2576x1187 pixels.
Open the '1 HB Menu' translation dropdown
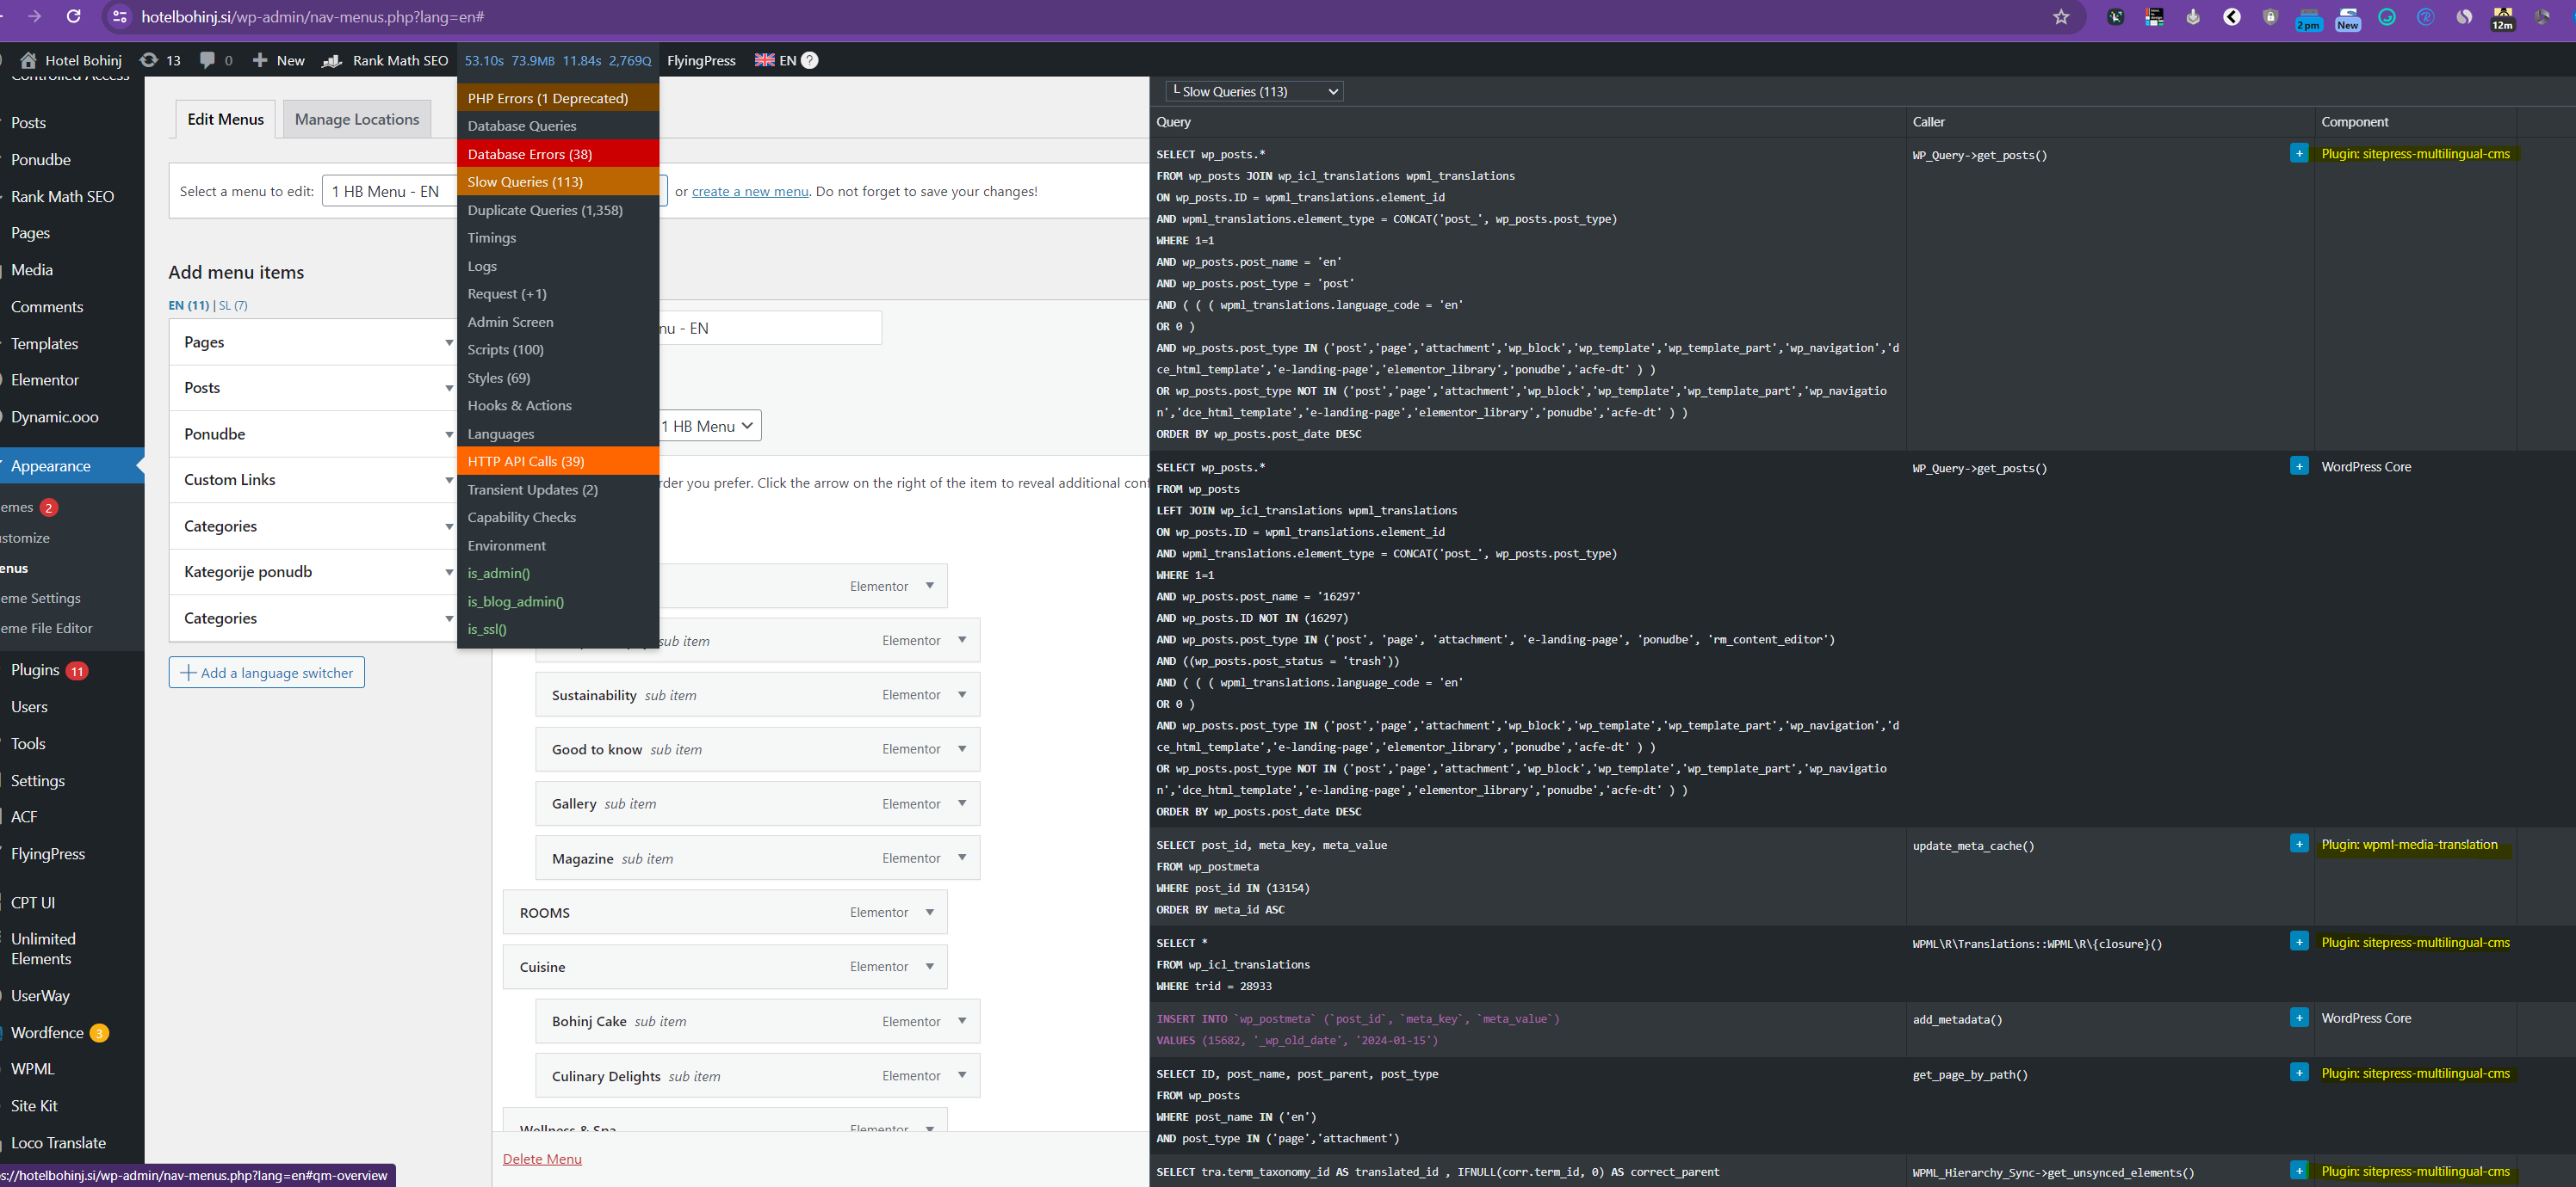coord(710,426)
